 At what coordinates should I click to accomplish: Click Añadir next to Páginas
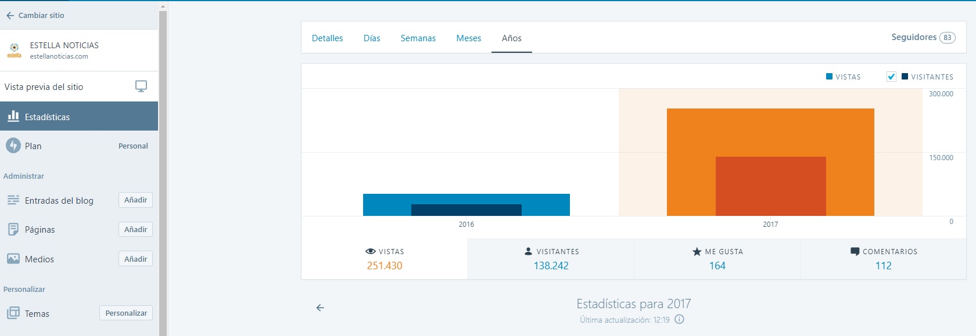(x=135, y=230)
